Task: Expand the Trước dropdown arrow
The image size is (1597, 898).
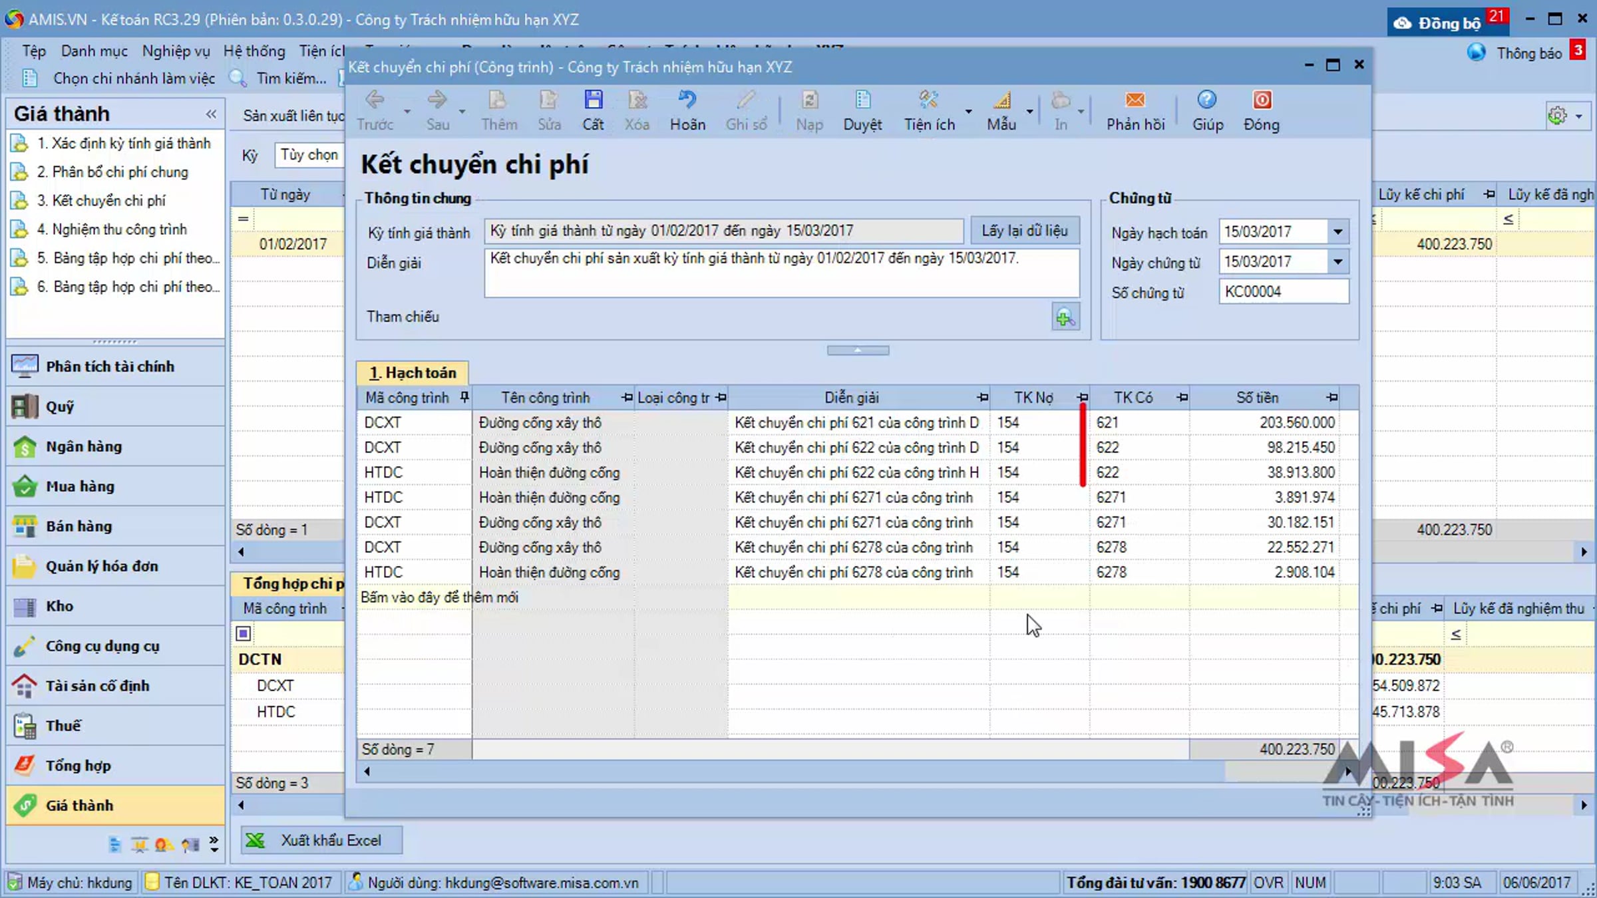Action: [407, 111]
